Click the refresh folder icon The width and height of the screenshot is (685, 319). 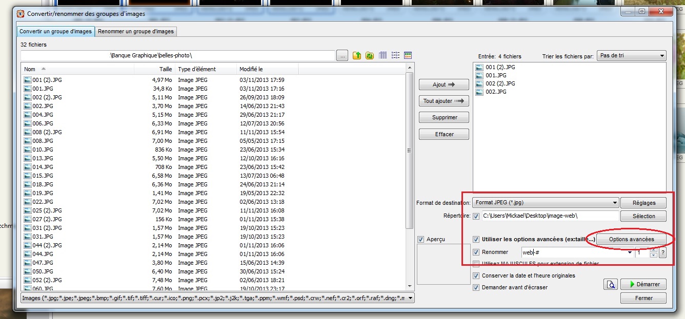click(x=369, y=55)
